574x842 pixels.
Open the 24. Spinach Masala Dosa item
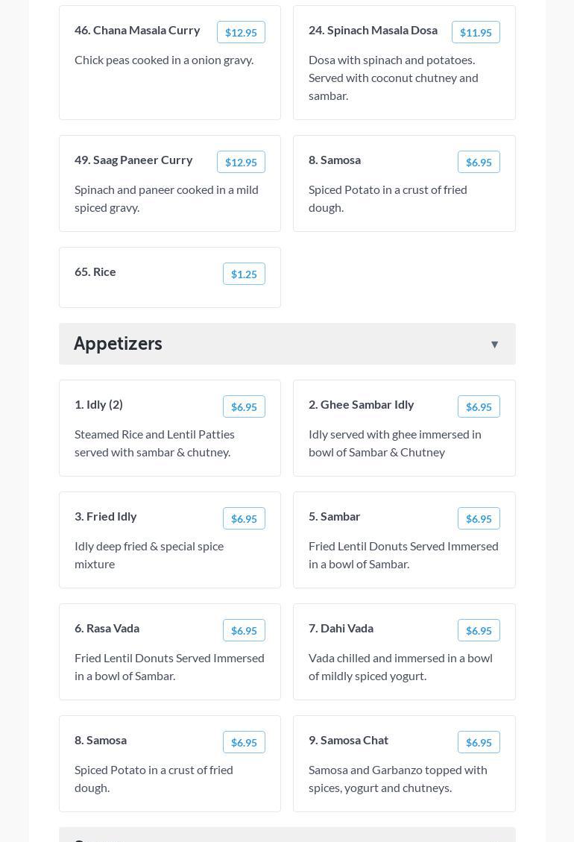click(373, 30)
